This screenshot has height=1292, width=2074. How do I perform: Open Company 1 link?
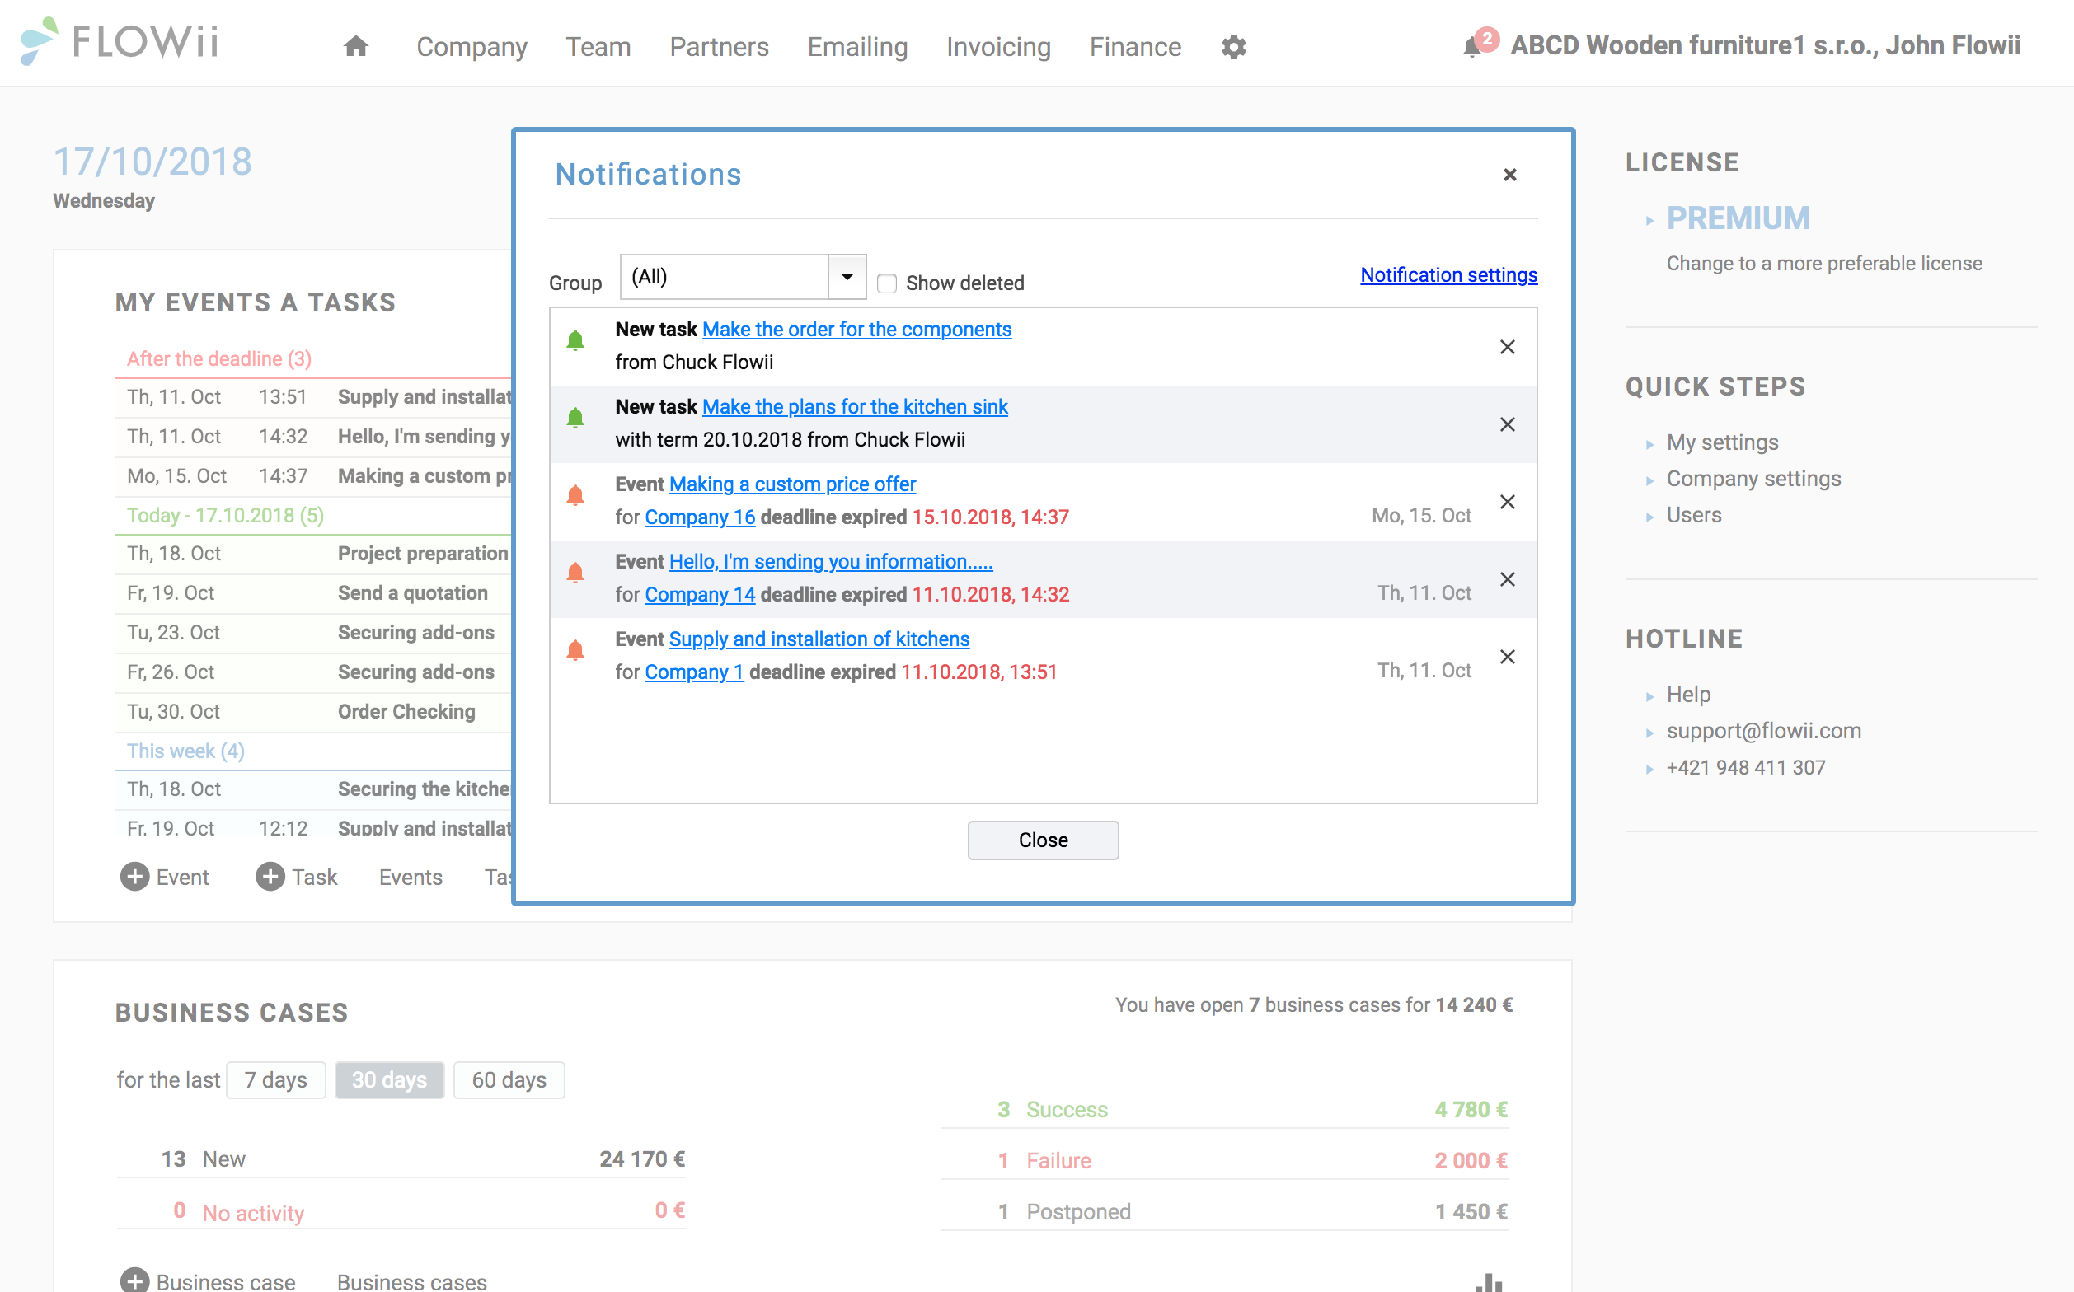coord(694,672)
